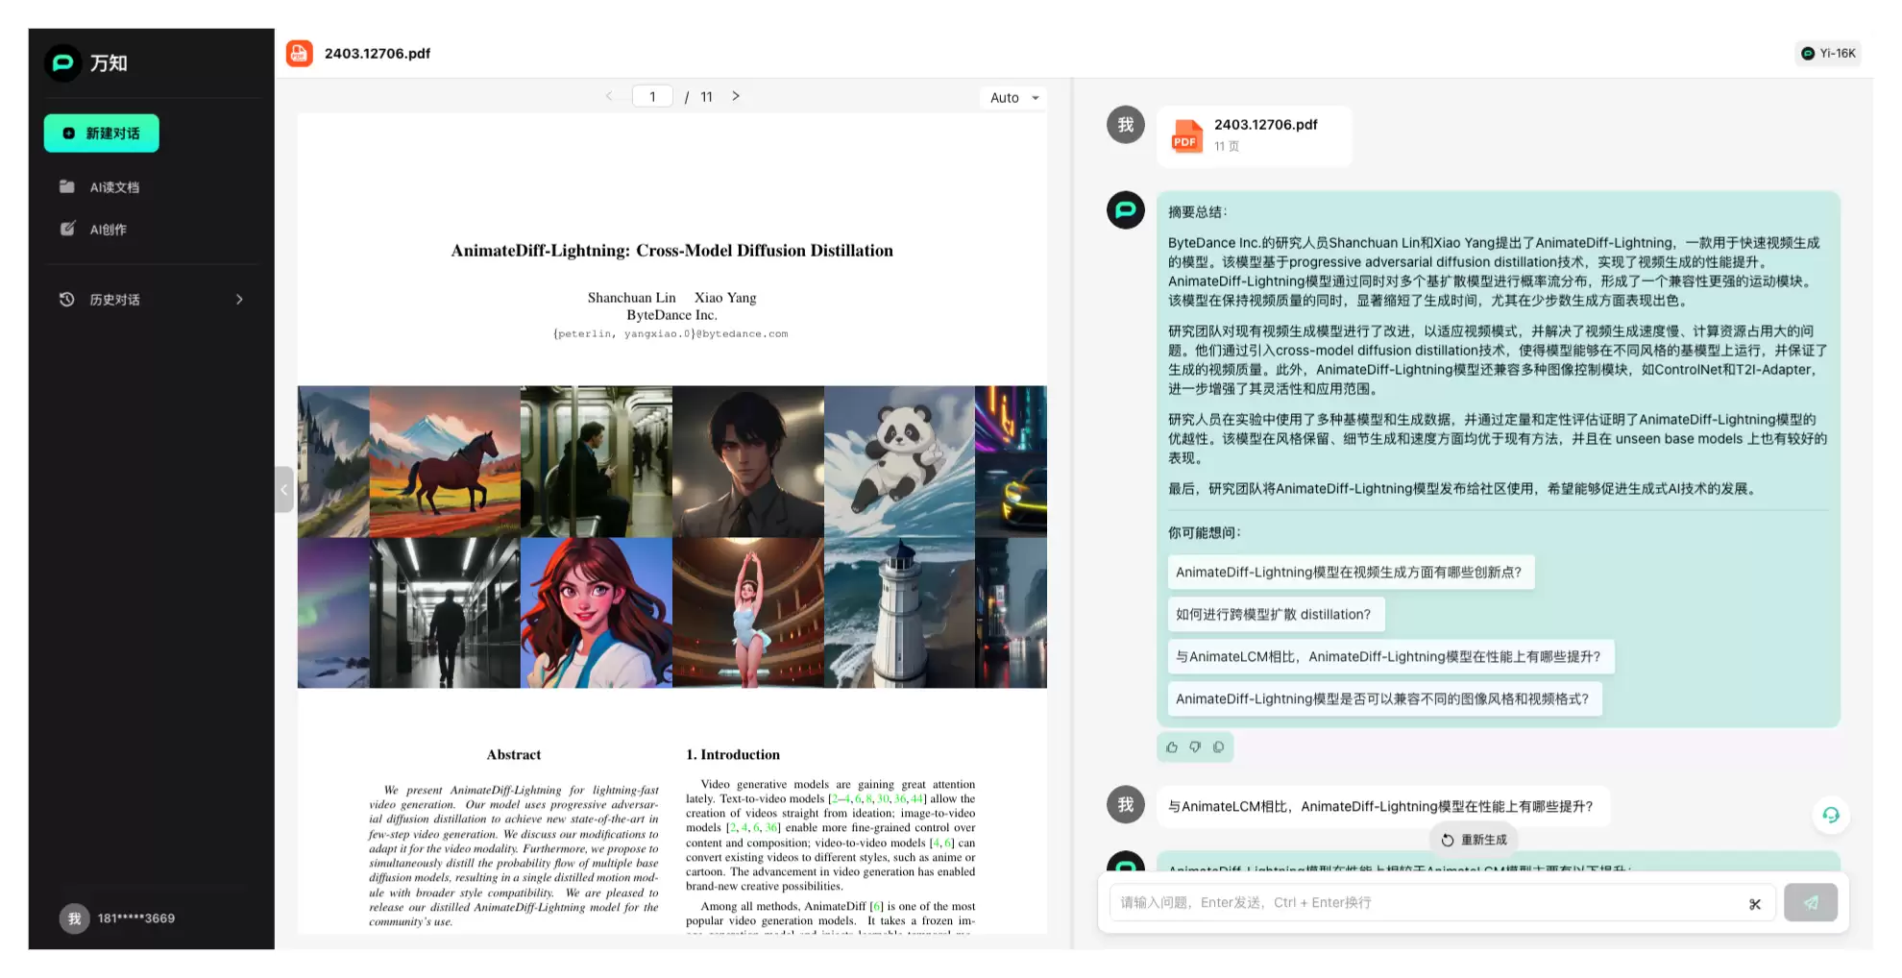Click the scissors clear icon in input
This screenshot has width=1902, height=978.
pos(1755,903)
